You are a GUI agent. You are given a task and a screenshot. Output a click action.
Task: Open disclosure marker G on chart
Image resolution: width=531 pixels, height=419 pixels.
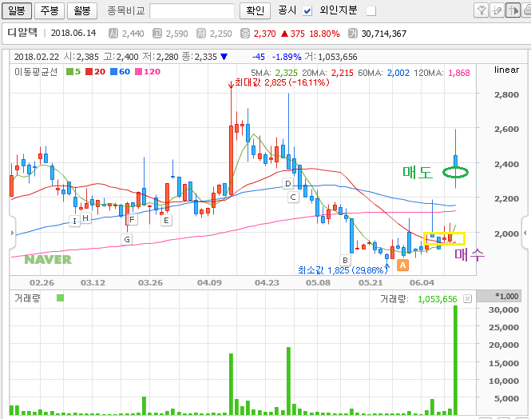(127, 239)
